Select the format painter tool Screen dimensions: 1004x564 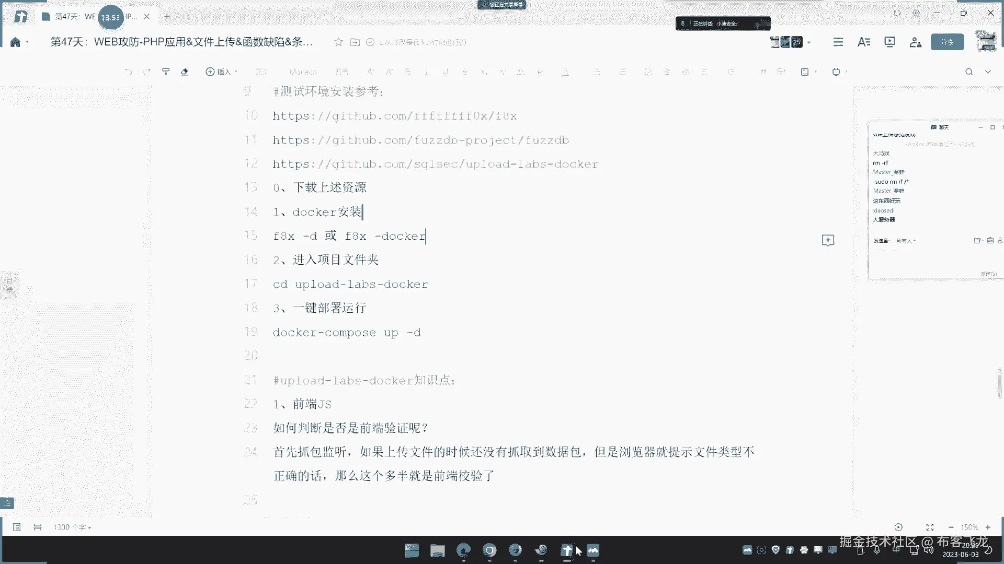[166, 72]
